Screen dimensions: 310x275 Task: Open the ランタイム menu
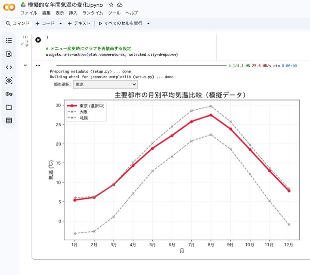click(93, 13)
